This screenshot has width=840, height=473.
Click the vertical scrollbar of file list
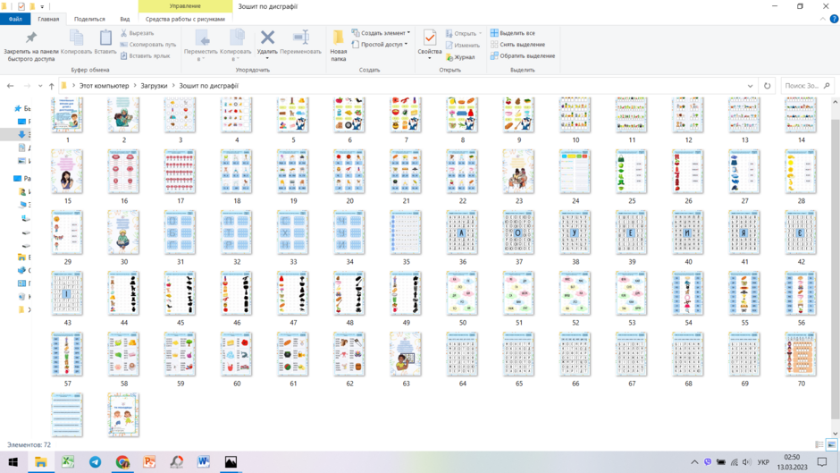click(x=835, y=268)
